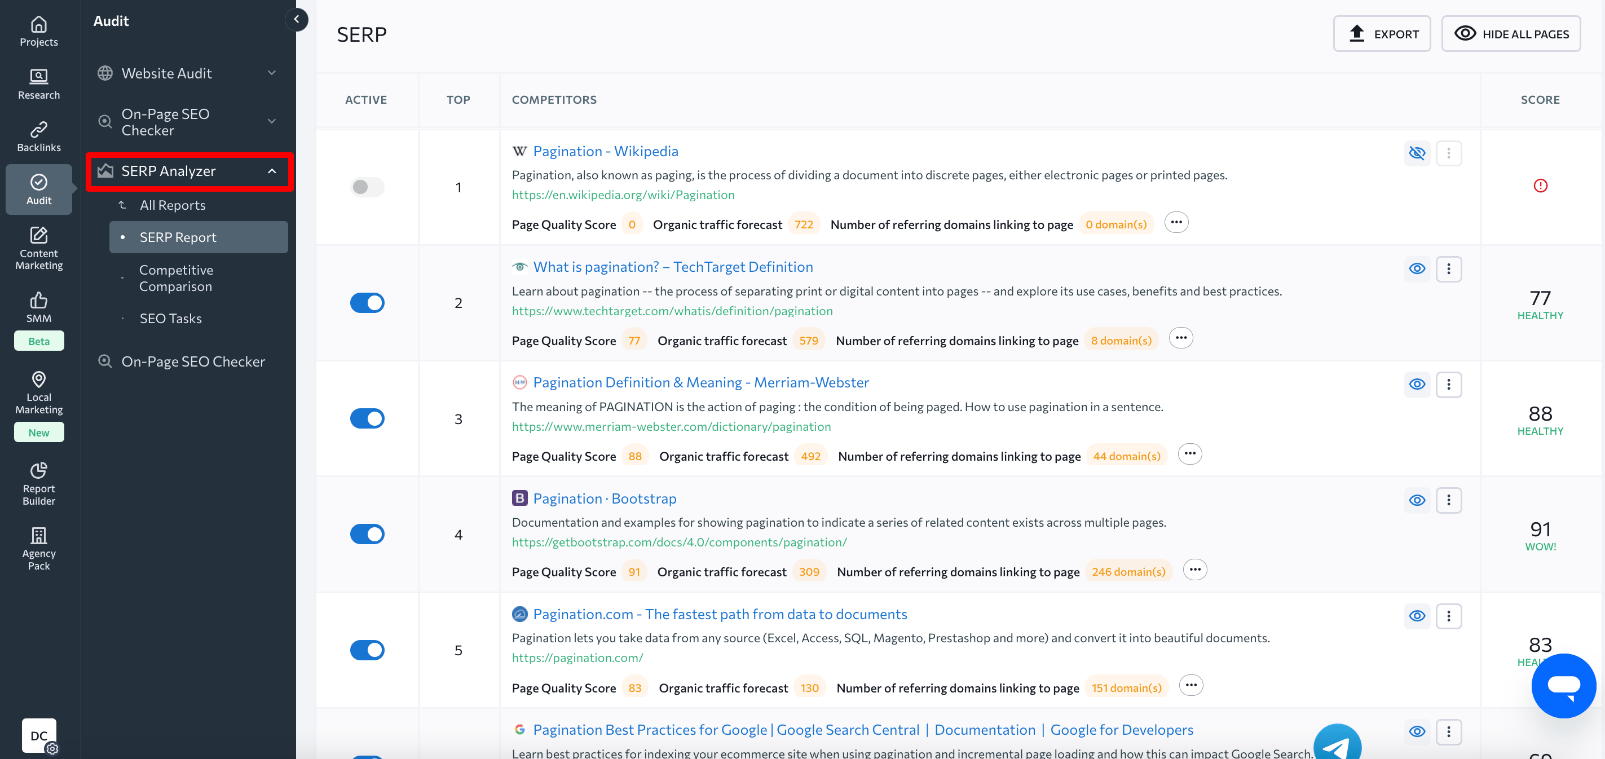Open kebab menu for Pagination.com result

(x=1449, y=616)
